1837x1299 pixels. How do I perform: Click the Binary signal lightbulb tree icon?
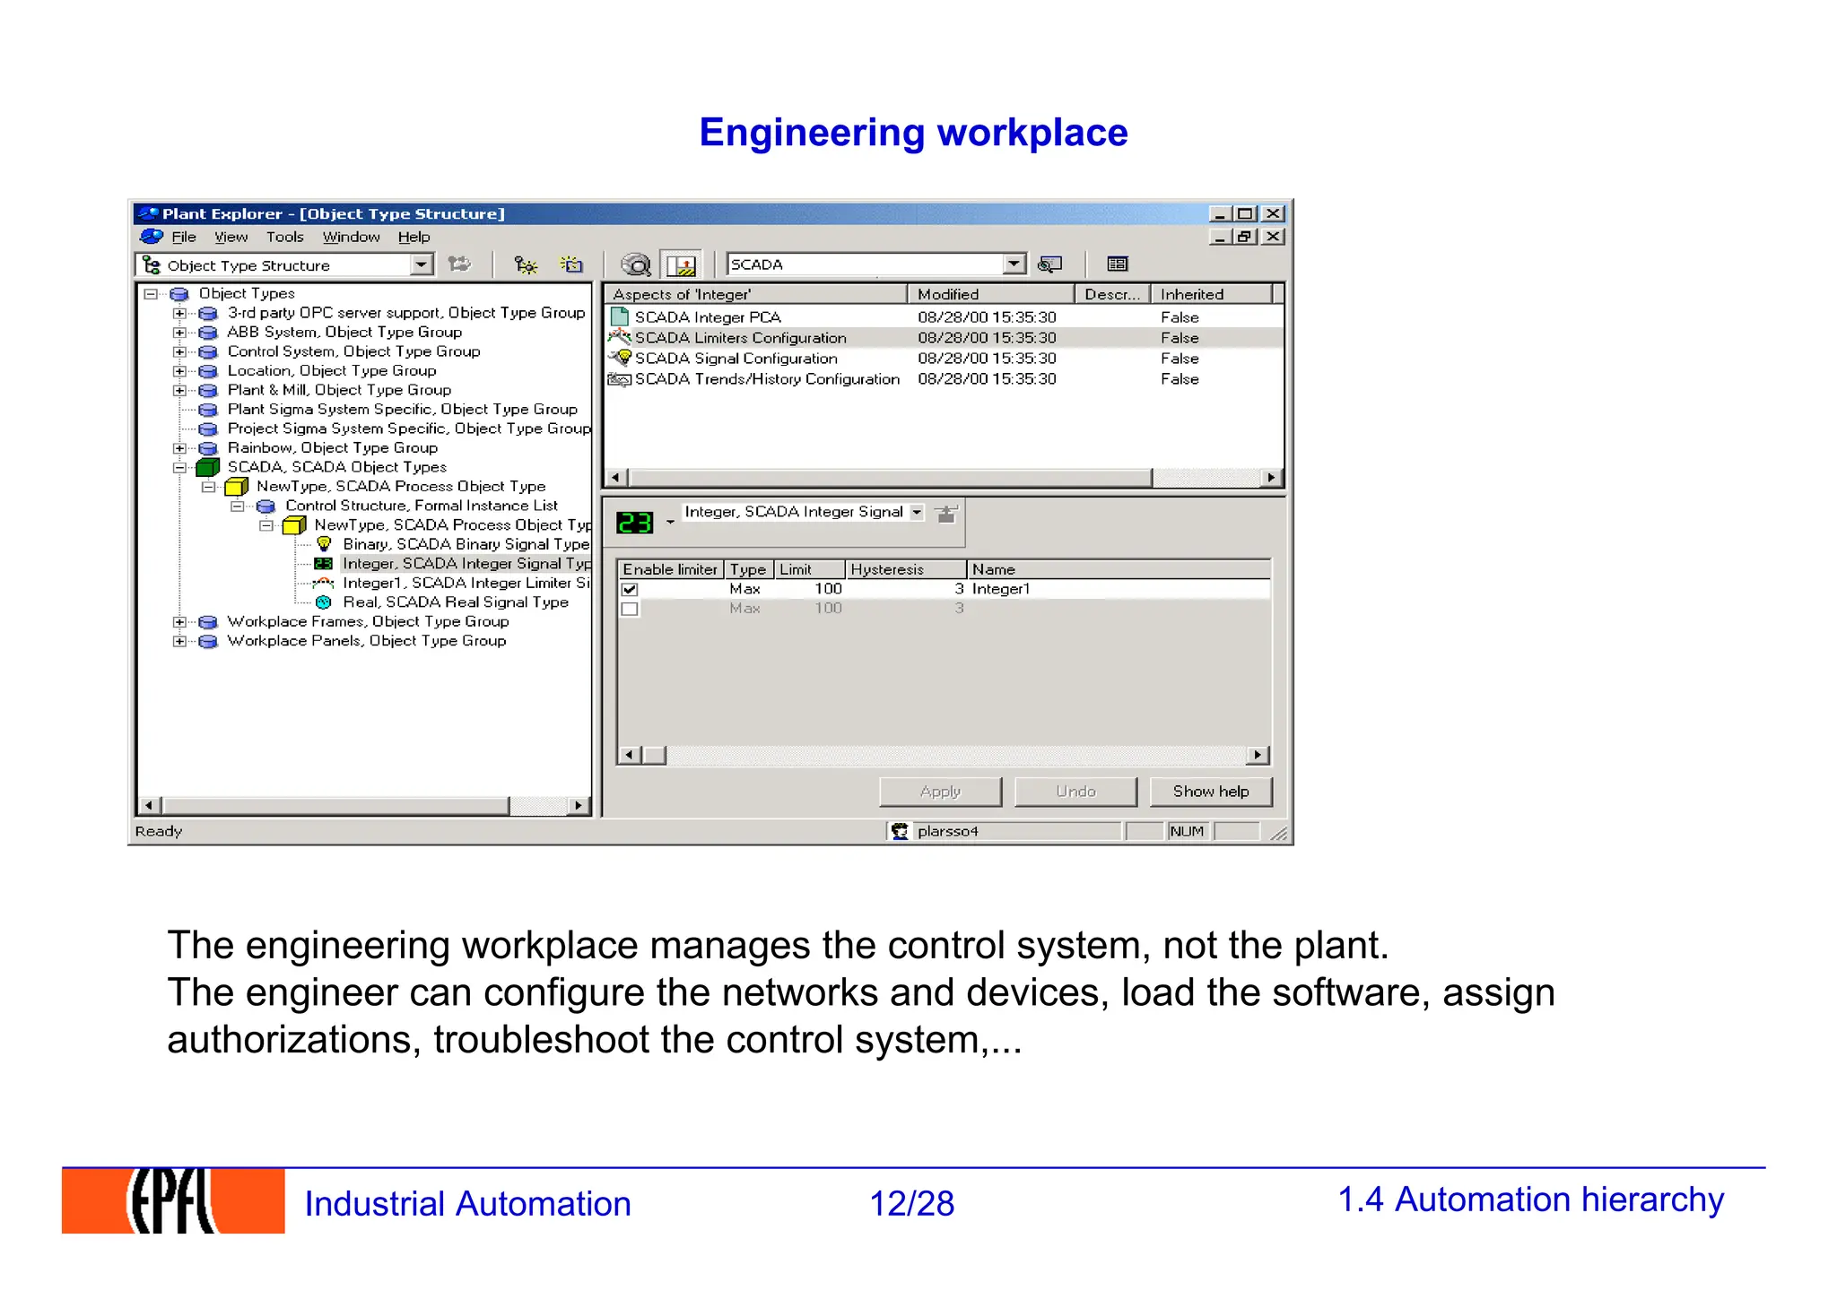(x=325, y=544)
